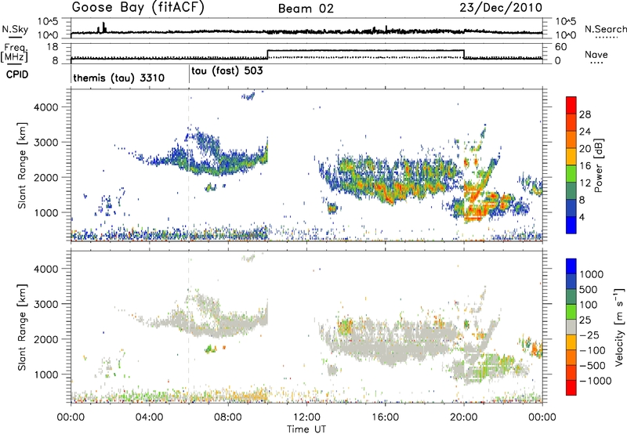Click the "08:00" time tick label
This screenshot has height=434, width=627.
tap(228, 418)
